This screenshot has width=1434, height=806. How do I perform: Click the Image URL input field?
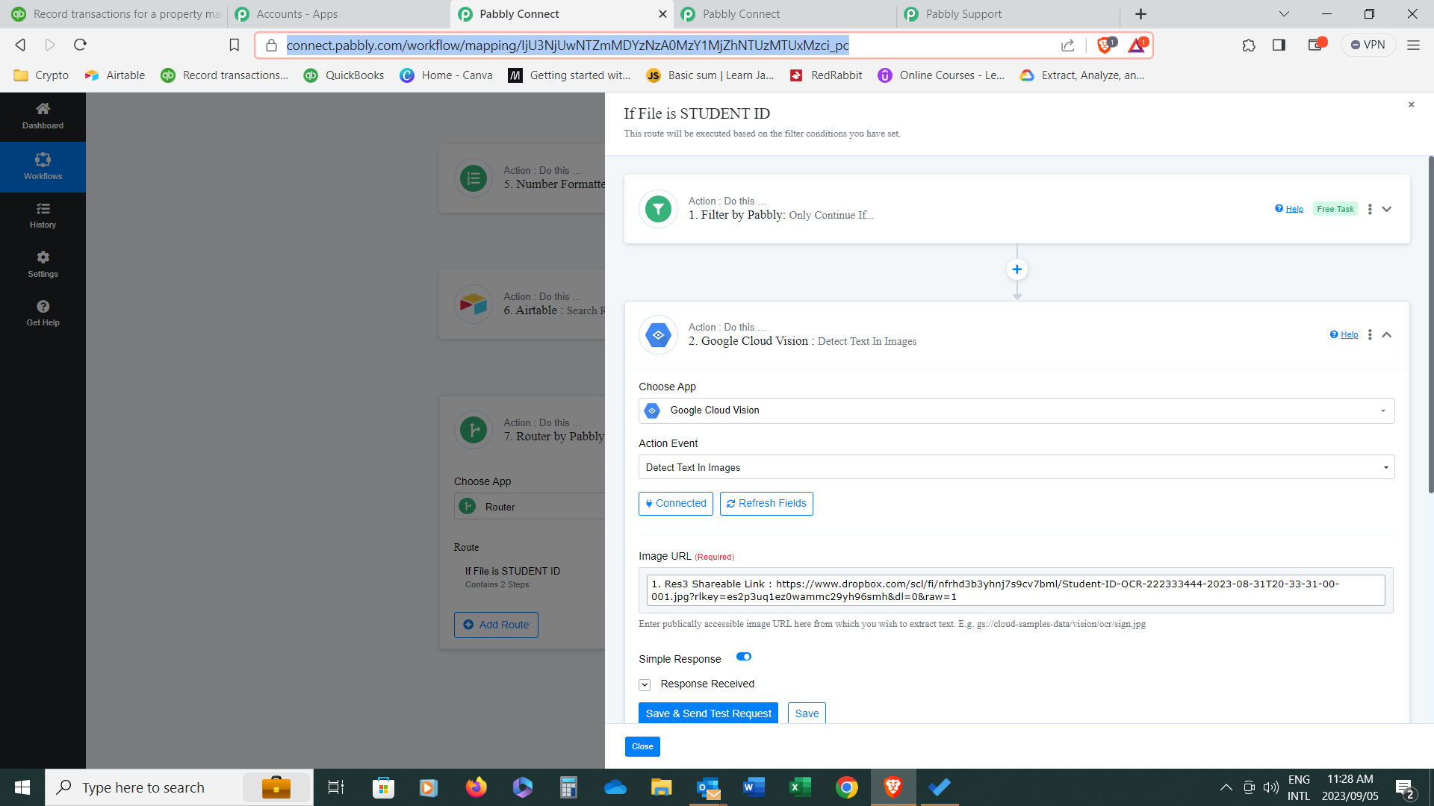point(1016,590)
